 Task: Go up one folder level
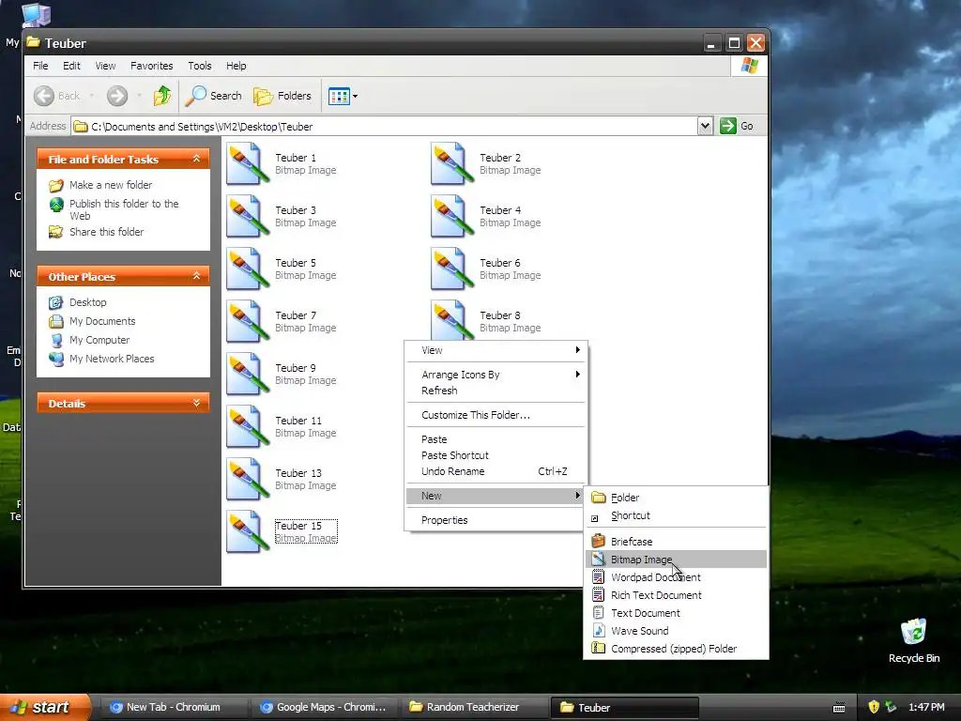tap(162, 96)
